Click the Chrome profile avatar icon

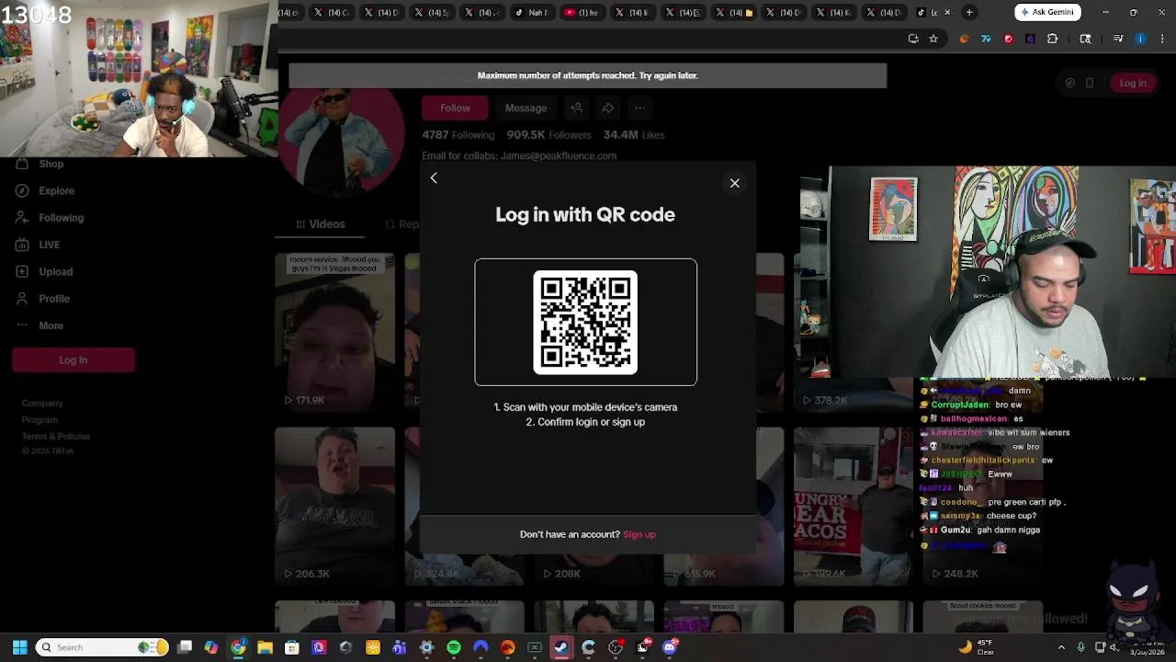(1140, 39)
